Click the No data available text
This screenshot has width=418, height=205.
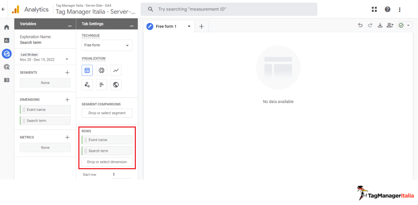278,102
